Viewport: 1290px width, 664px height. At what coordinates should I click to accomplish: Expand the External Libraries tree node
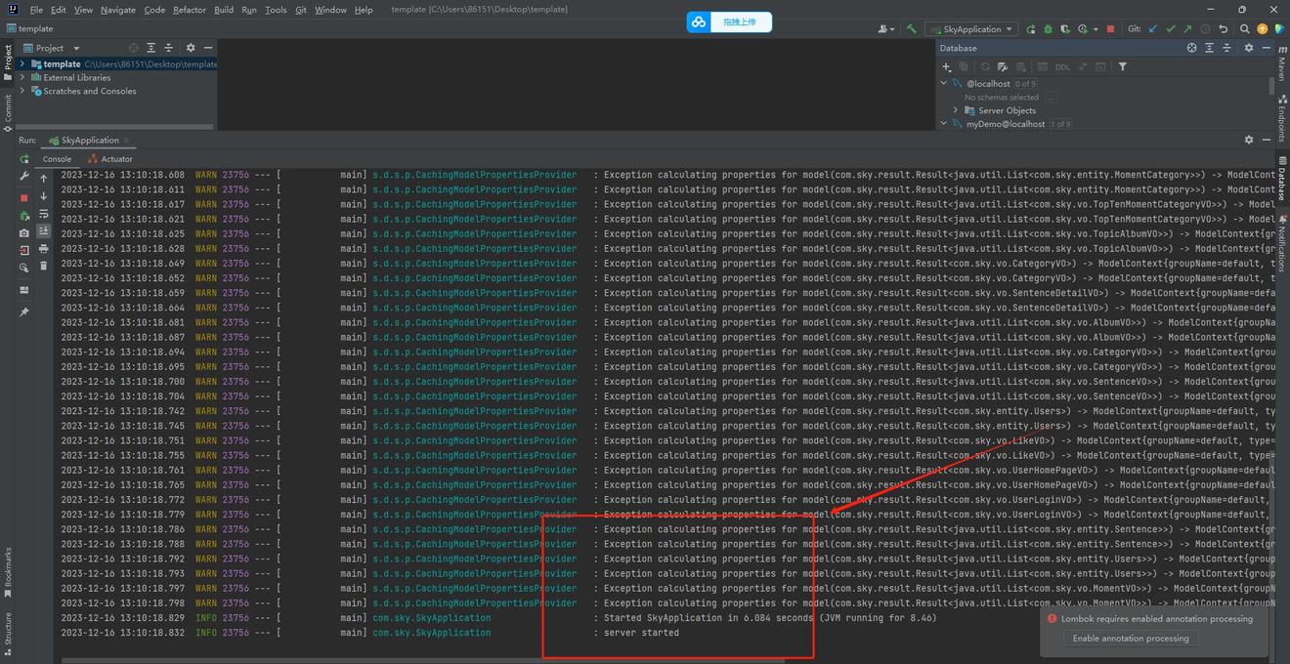(x=22, y=77)
